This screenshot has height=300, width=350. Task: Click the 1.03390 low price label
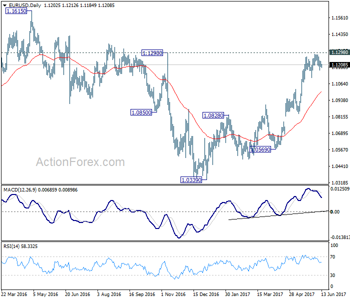coord(191,179)
